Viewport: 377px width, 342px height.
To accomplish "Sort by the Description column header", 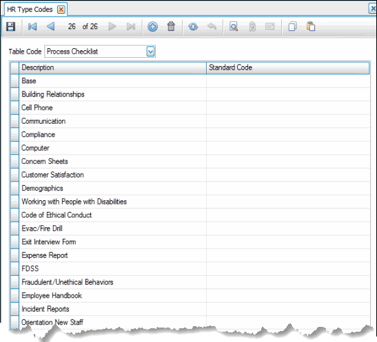I will click(112, 67).
